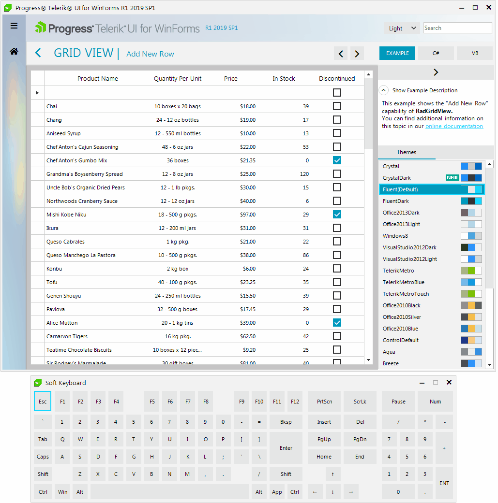Click the Win key on Soft Keyboard
This screenshot has width=498, height=503.
point(62,492)
